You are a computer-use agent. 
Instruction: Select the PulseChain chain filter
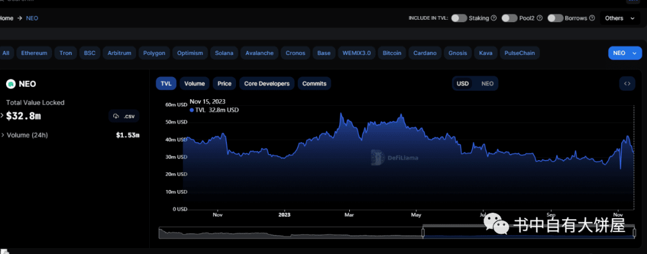point(519,53)
